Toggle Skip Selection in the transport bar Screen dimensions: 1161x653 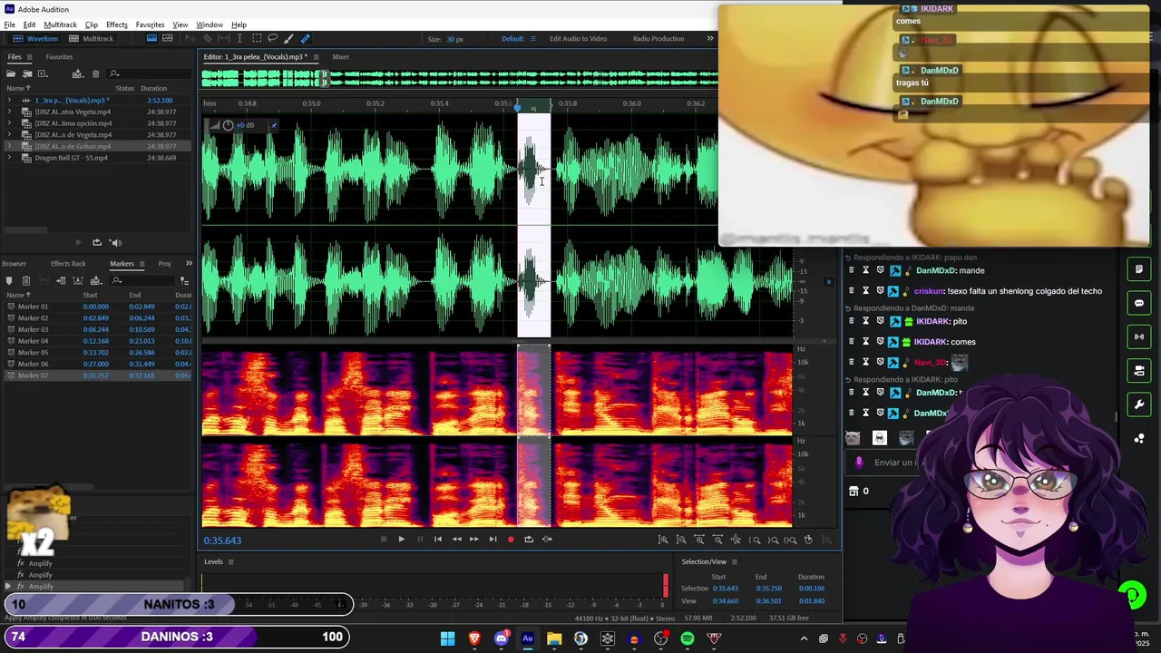click(x=547, y=539)
